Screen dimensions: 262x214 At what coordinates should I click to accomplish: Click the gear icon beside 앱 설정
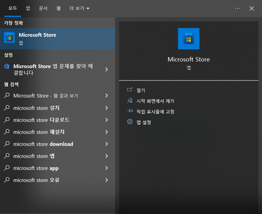pos(130,122)
